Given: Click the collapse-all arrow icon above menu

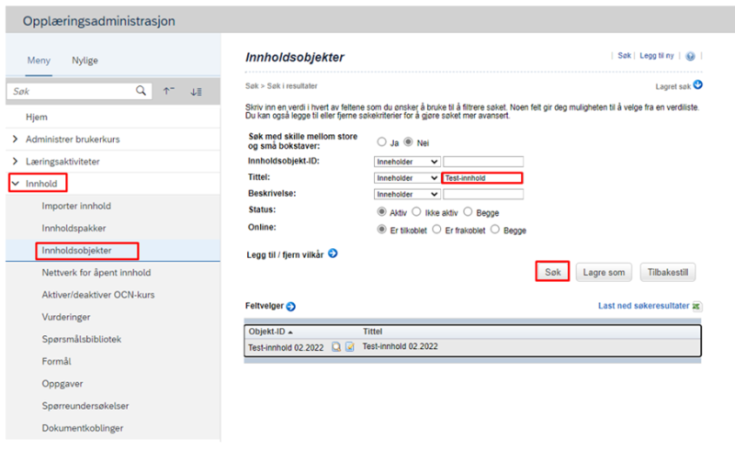Looking at the screenshot, I should click(169, 91).
